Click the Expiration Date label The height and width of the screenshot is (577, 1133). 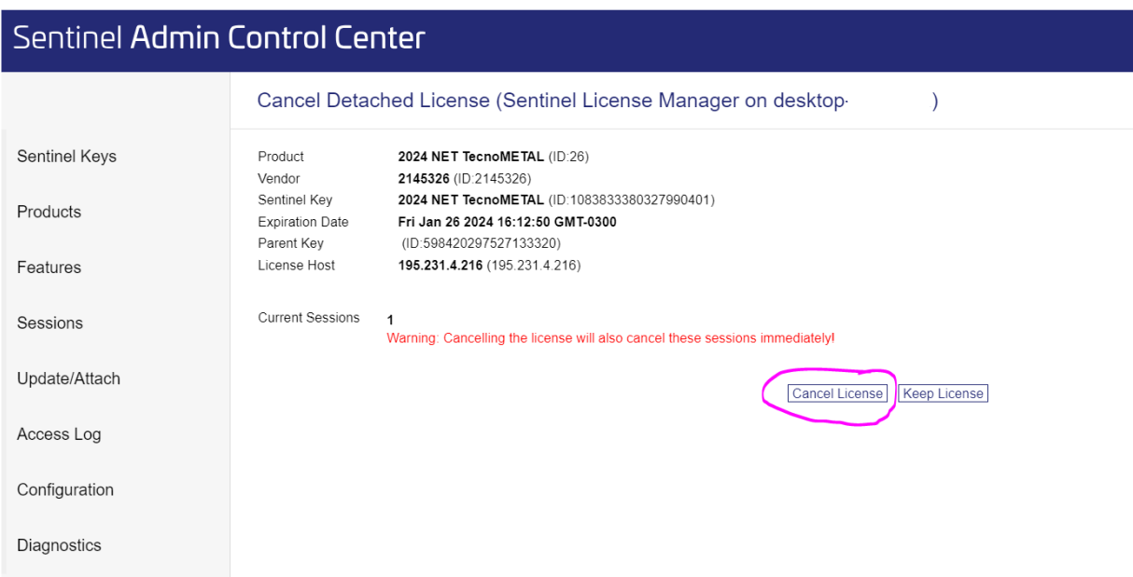point(303,222)
